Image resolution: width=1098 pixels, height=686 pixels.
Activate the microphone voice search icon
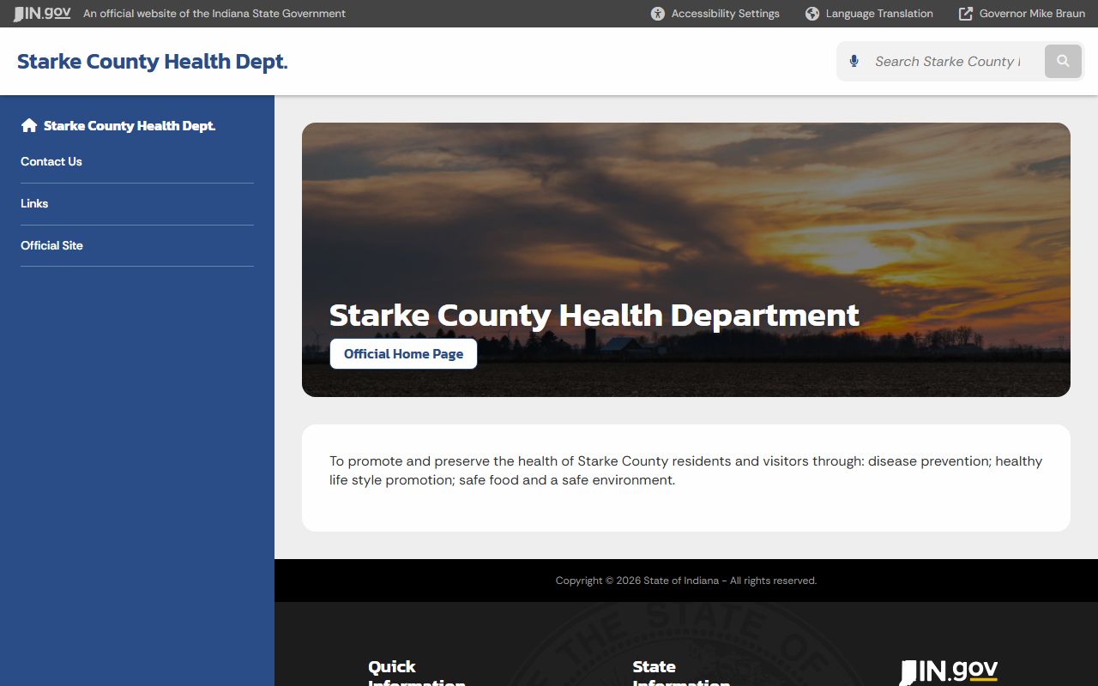pos(854,61)
